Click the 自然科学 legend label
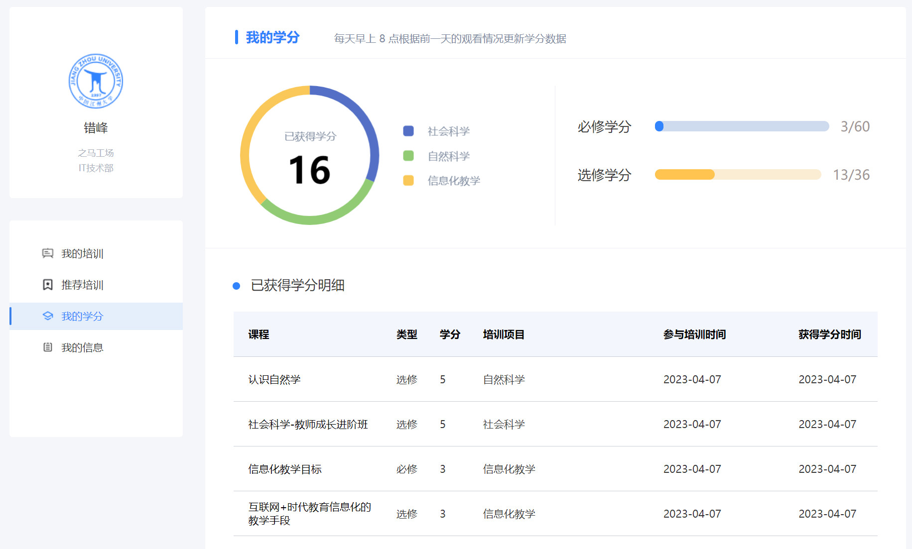Screen dimensions: 912x549 (x=448, y=156)
